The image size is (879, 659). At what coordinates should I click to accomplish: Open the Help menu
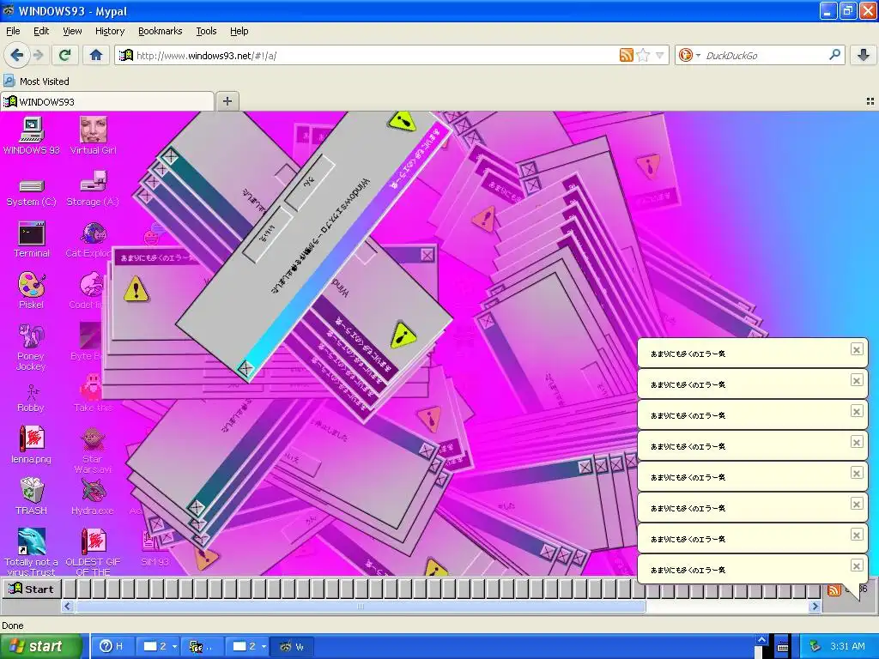[239, 31]
